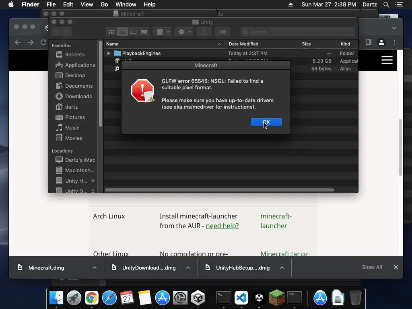Open the Apple menu
Viewport: 412px width, 309px height.
point(11,4)
